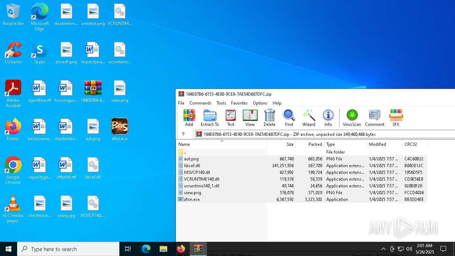Screen dimensions: 455x256
Task: Select the orany.jpg desktop file
Action: [66, 207]
